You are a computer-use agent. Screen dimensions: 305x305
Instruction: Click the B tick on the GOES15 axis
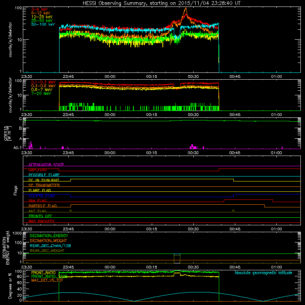pos(21,128)
